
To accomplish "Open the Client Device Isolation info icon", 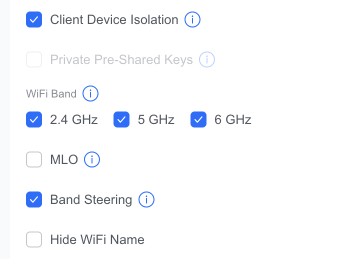I will (x=192, y=20).
